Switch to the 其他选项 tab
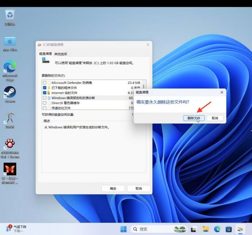The image size is (252, 235). pyautogui.click(x=61, y=54)
